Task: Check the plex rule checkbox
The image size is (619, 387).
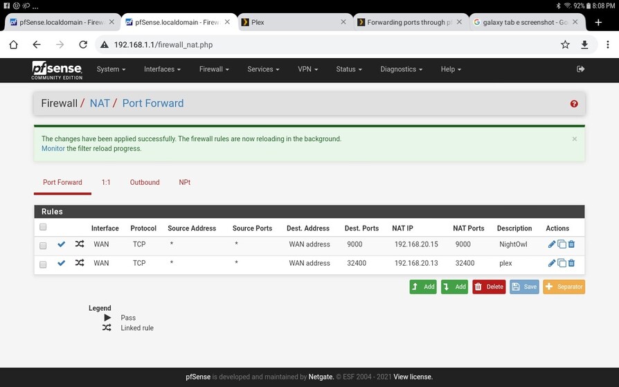Action: [43, 264]
